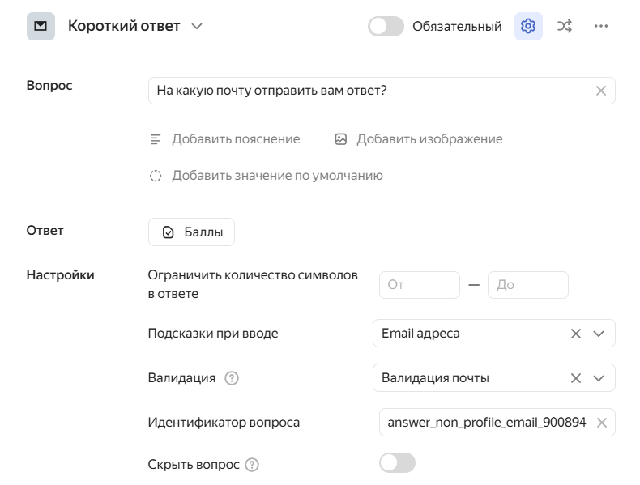Viewport: 640px width, 485px height.
Task: Open the Валидация dropdown chevron
Action: click(x=599, y=377)
